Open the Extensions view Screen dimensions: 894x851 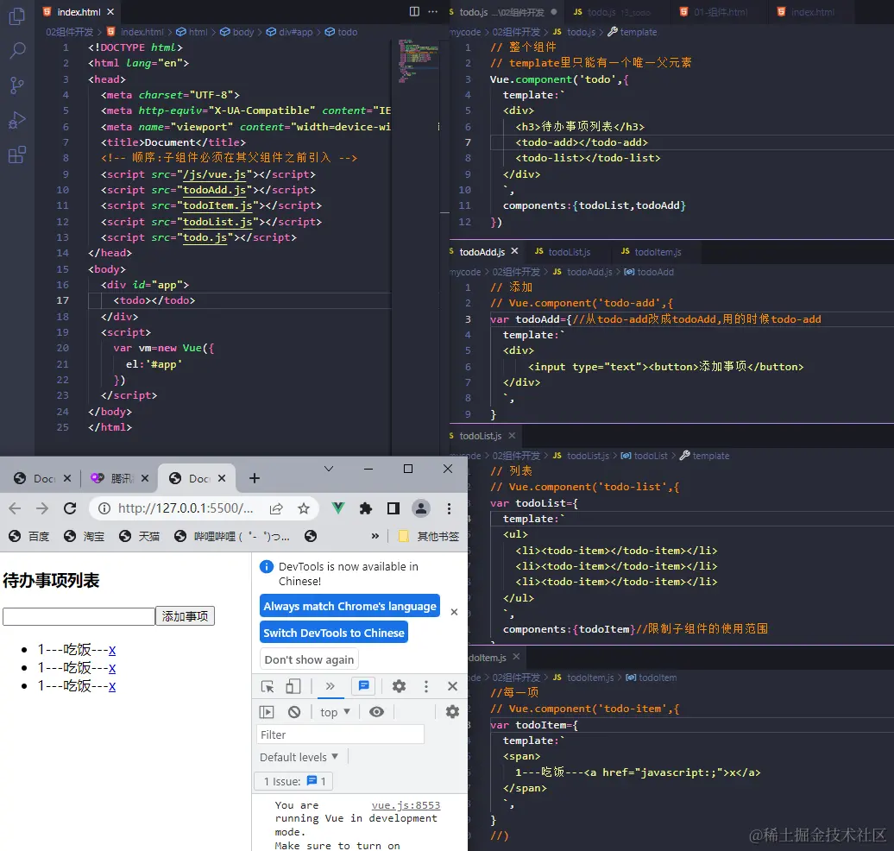pos(17,155)
